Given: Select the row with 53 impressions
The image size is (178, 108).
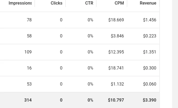Looking at the screenshot, I should [x=80, y=84].
